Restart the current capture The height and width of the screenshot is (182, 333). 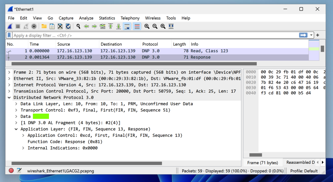(26, 26)
